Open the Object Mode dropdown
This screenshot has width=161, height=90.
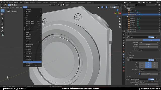[6, 7]
